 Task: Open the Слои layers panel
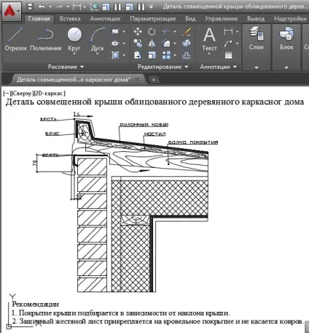[257, 39]
